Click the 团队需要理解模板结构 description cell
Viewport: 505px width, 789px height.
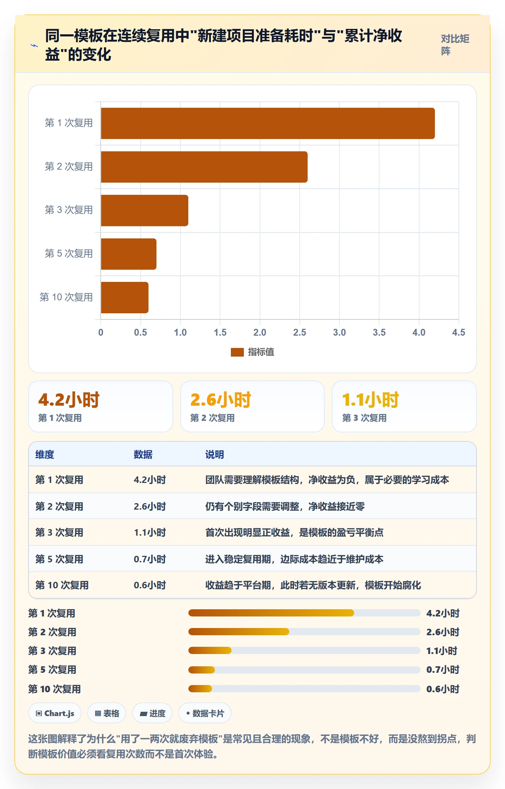click(x=327, y=480)
